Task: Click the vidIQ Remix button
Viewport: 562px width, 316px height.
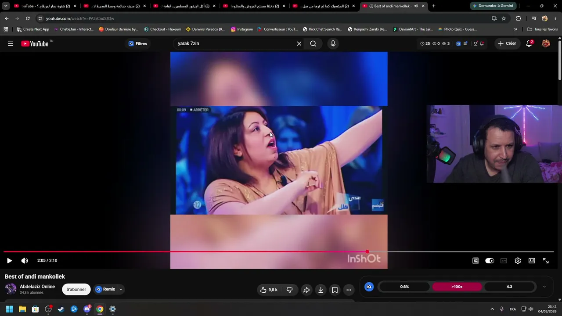Action: pos(105,289)
